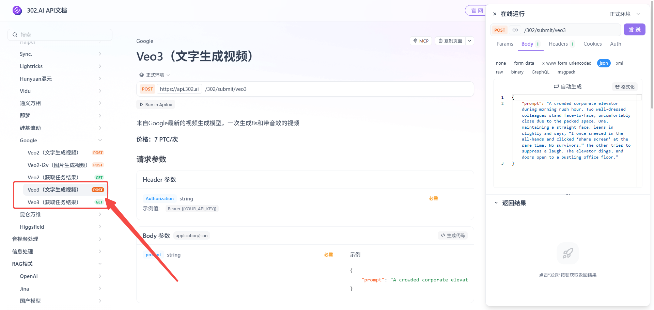Select the GraphQL body type
Image resolution: width=654 pixels, height=310 pixels.
pyautogui.click(x=540, y=72)
